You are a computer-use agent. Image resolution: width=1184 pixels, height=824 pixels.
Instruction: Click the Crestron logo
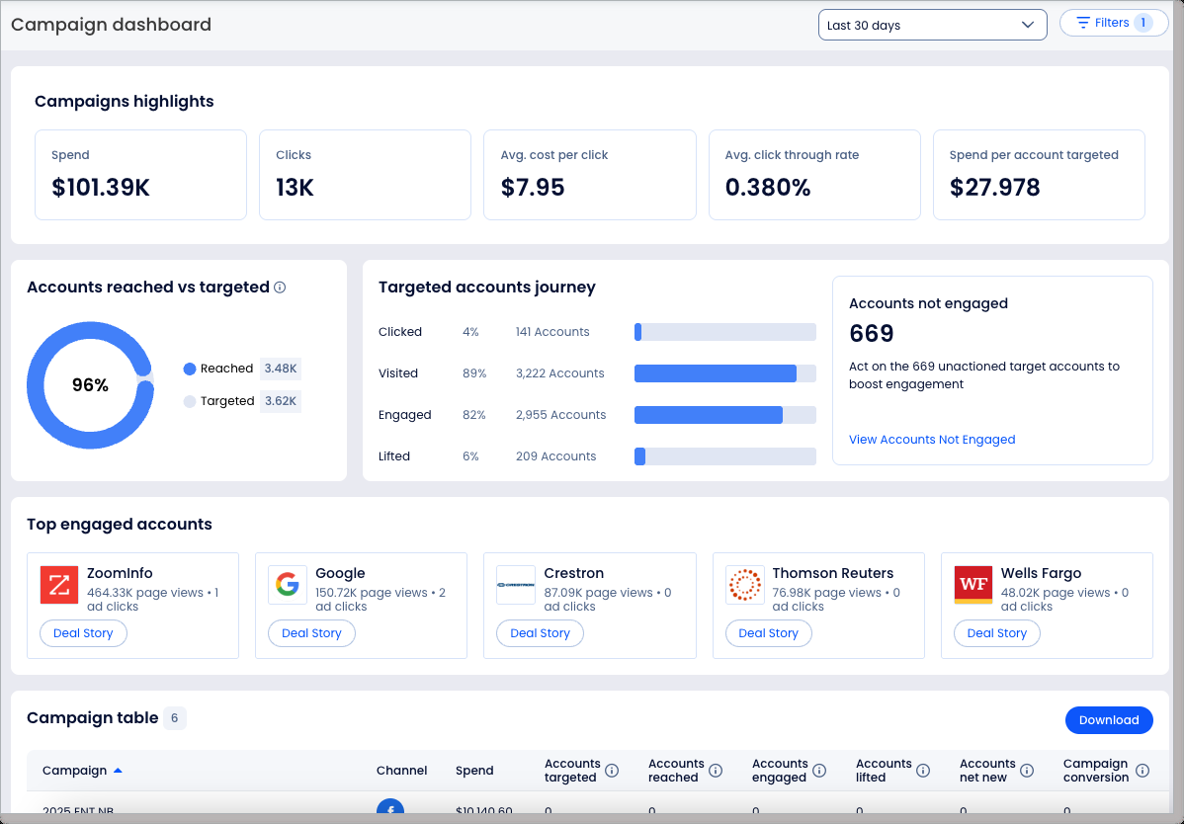516,585
